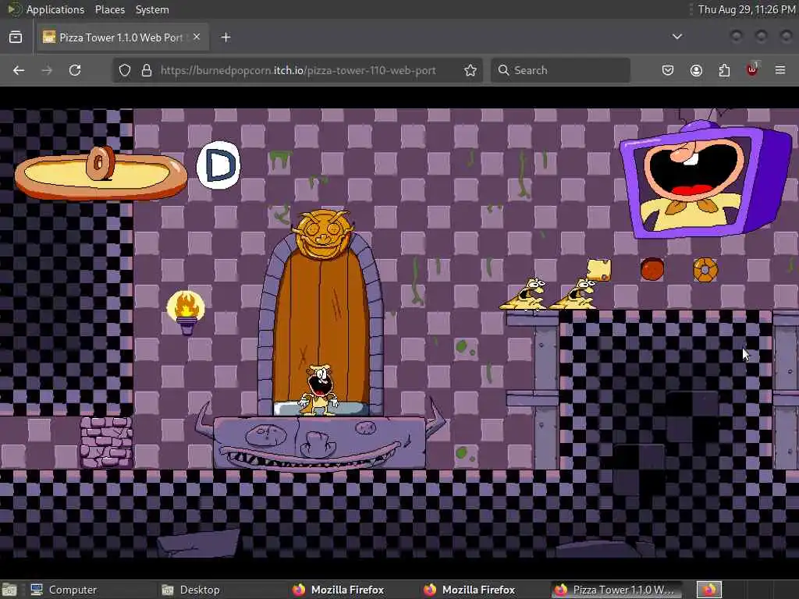Click the orange pizza ring collectible
799x599 pixels.
tap(705, 269)
